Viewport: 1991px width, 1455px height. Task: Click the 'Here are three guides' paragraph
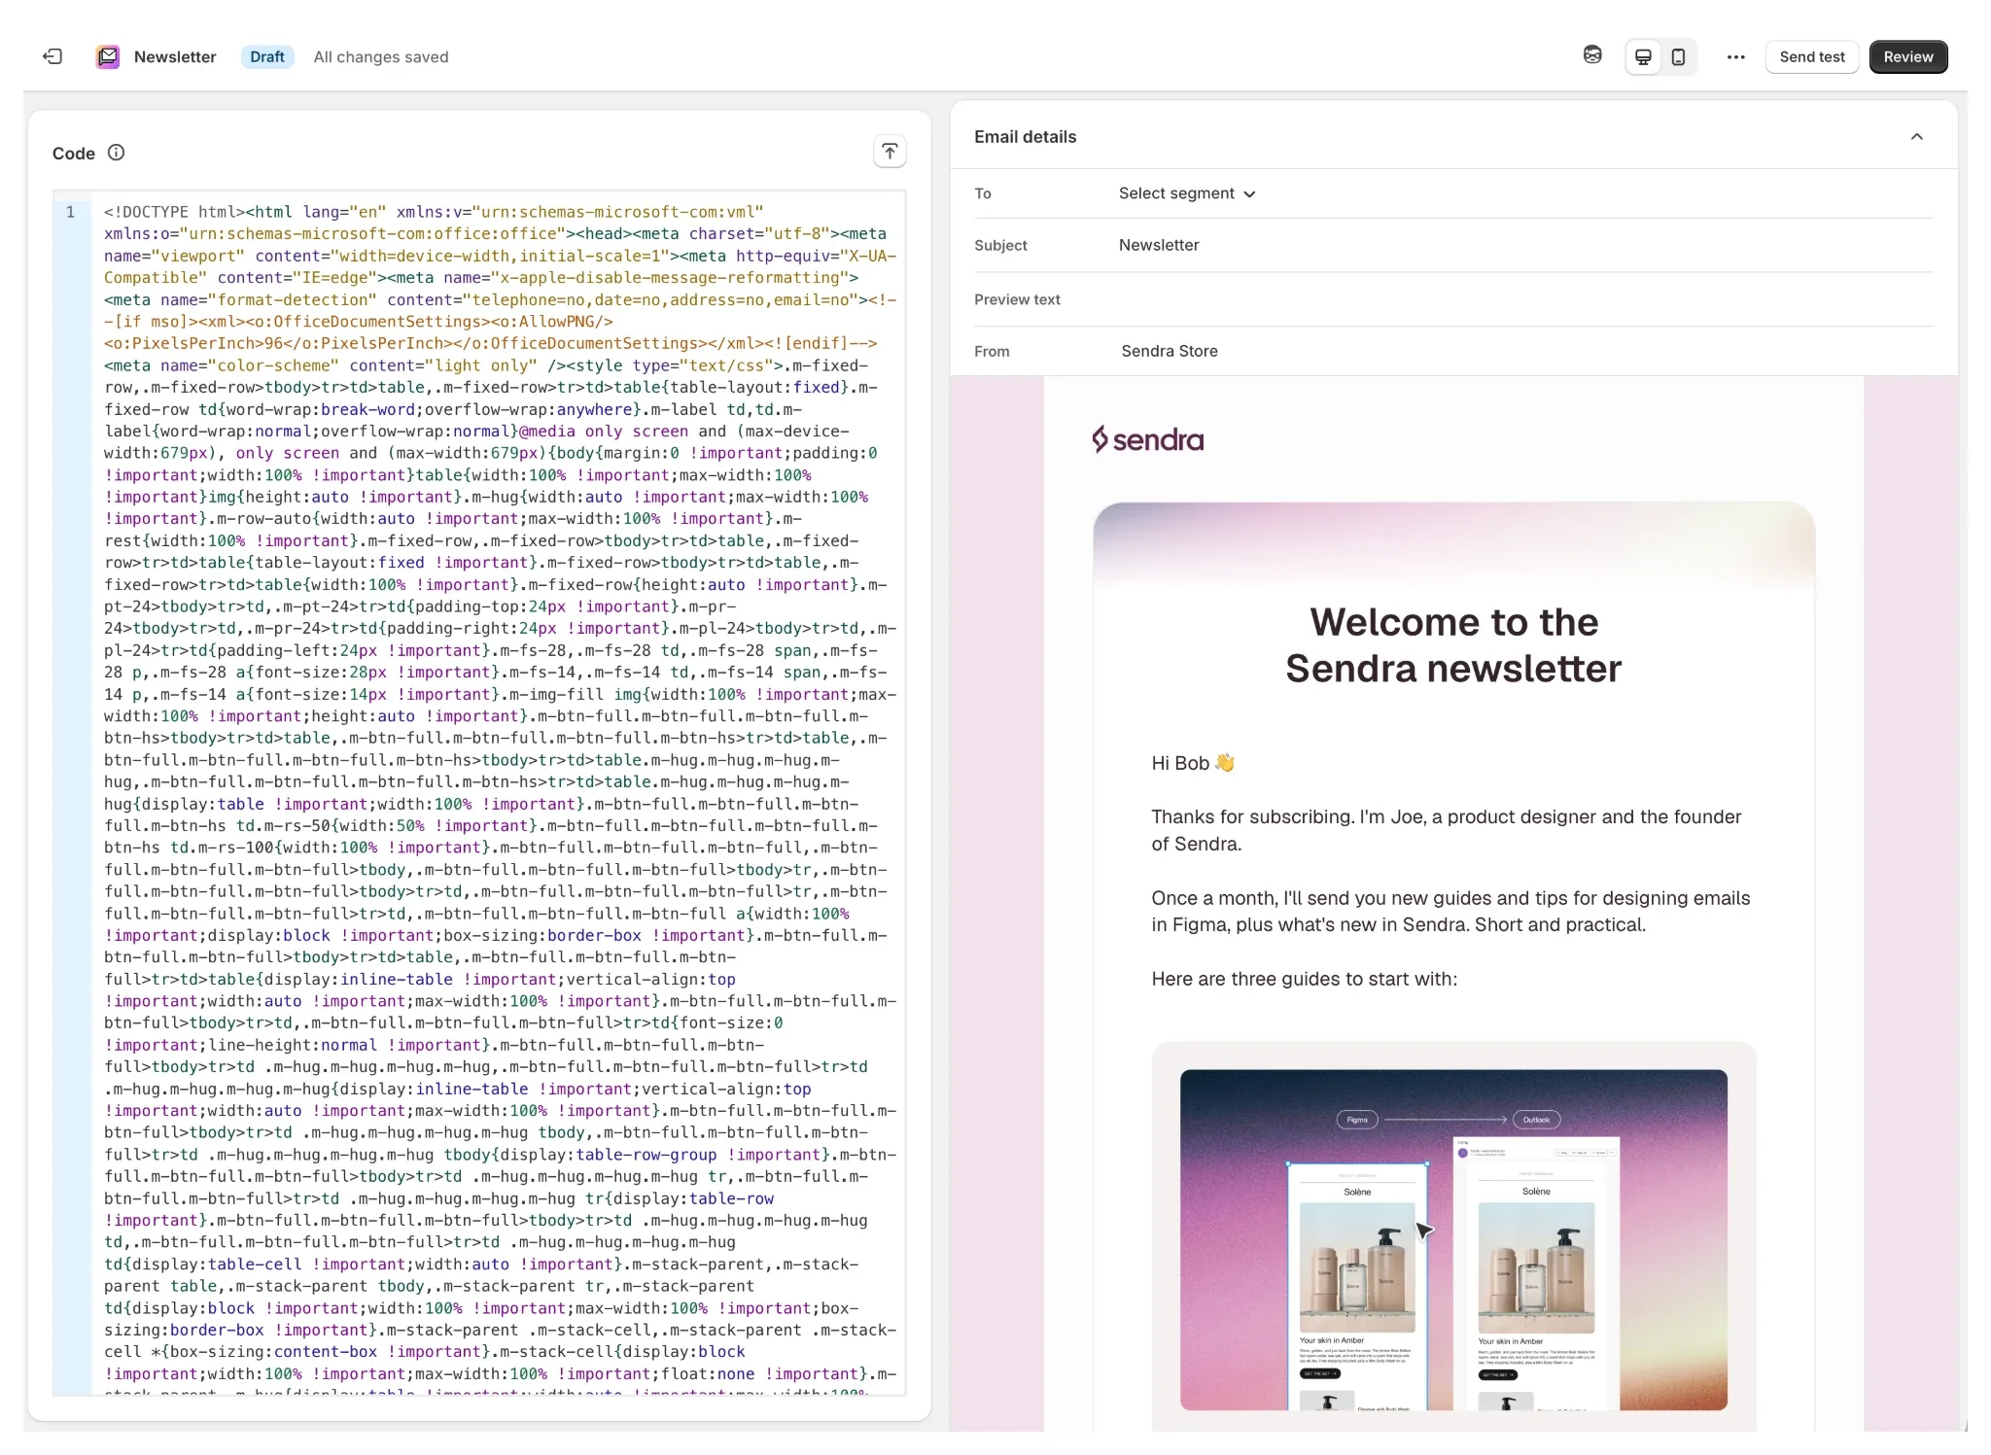(x=1304, y=979)
